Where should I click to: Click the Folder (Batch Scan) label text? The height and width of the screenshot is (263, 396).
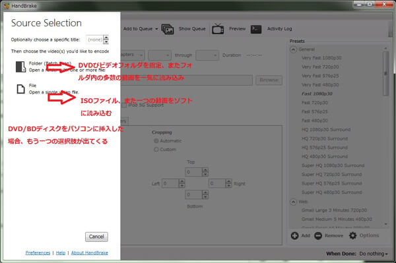pyautogui.click(x=50, y=63)
